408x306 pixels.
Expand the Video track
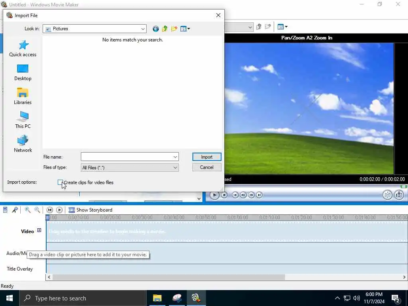click(39, 230)
